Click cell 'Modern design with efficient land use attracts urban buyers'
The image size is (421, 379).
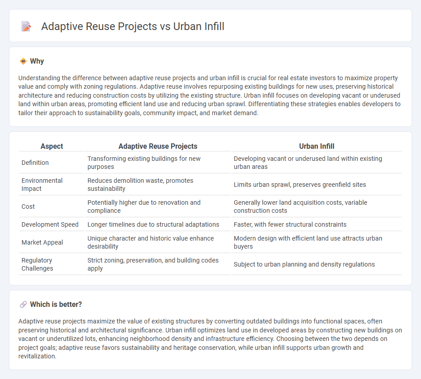[x=317, y=242]
